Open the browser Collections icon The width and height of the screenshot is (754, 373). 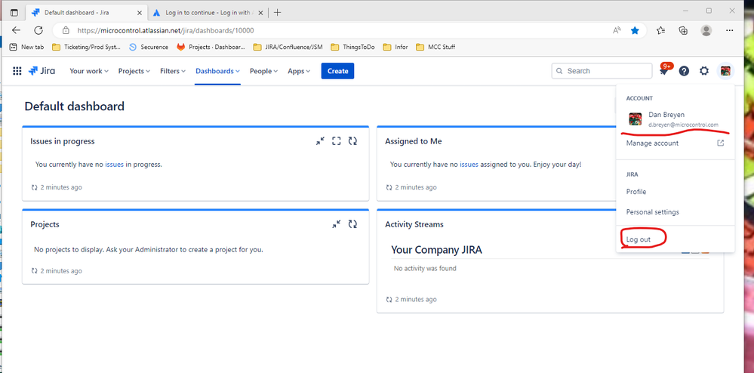(683, 30)
